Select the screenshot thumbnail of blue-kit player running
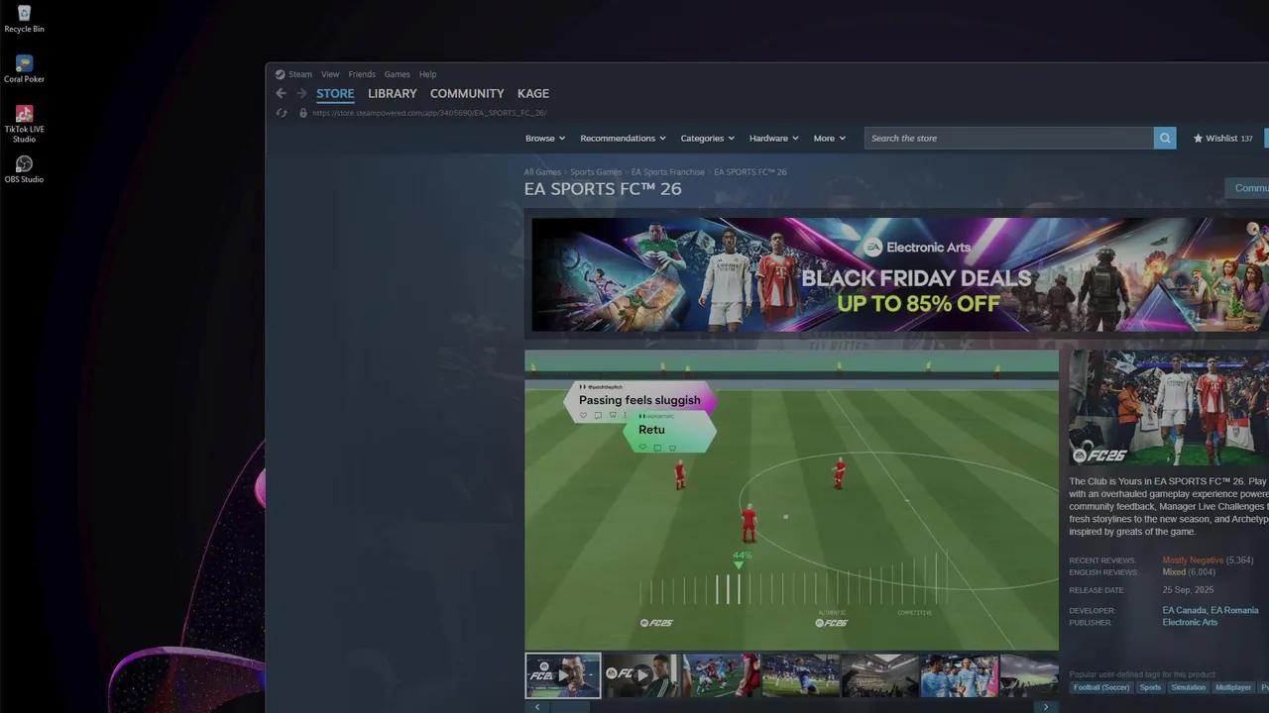Viewport: 1269px width, 713px height. pyautogui.click(x=801, y=675)
